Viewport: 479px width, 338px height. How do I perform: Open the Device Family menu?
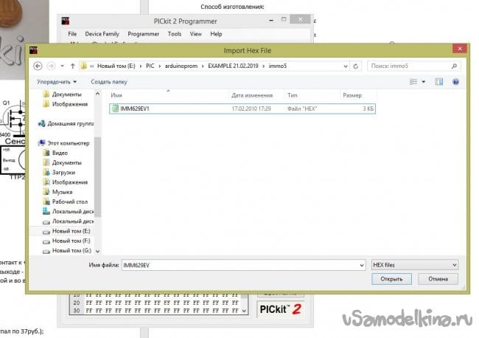click(x=102, y=34)
